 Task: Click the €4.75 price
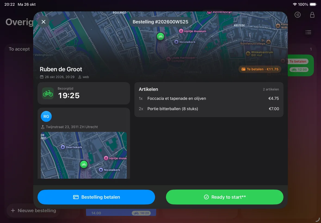click(273, 98)
